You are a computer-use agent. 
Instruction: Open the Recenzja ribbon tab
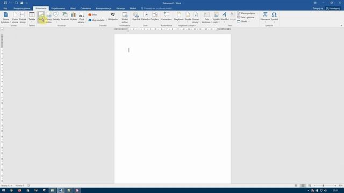pyautogui.click(x=120, y=9)
